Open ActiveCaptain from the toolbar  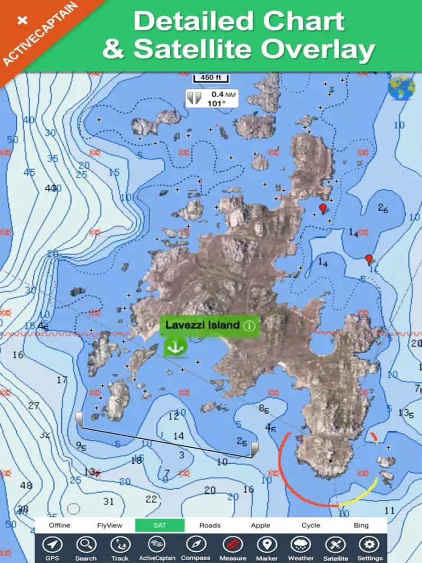coord(157,545)
